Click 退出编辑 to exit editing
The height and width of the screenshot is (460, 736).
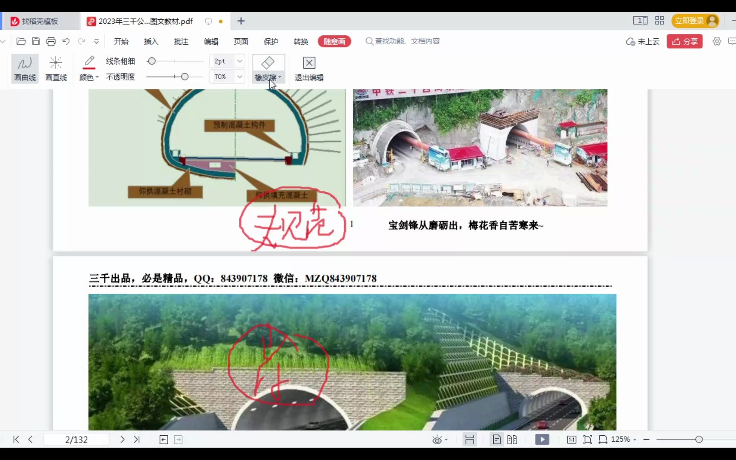(x=309, y=69)
